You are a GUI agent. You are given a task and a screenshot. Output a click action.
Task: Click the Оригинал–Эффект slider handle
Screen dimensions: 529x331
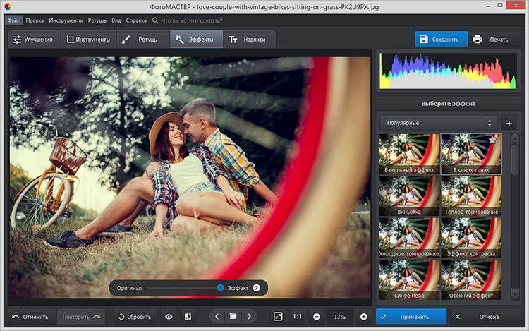pyautogui.click(x=220, y=287)
